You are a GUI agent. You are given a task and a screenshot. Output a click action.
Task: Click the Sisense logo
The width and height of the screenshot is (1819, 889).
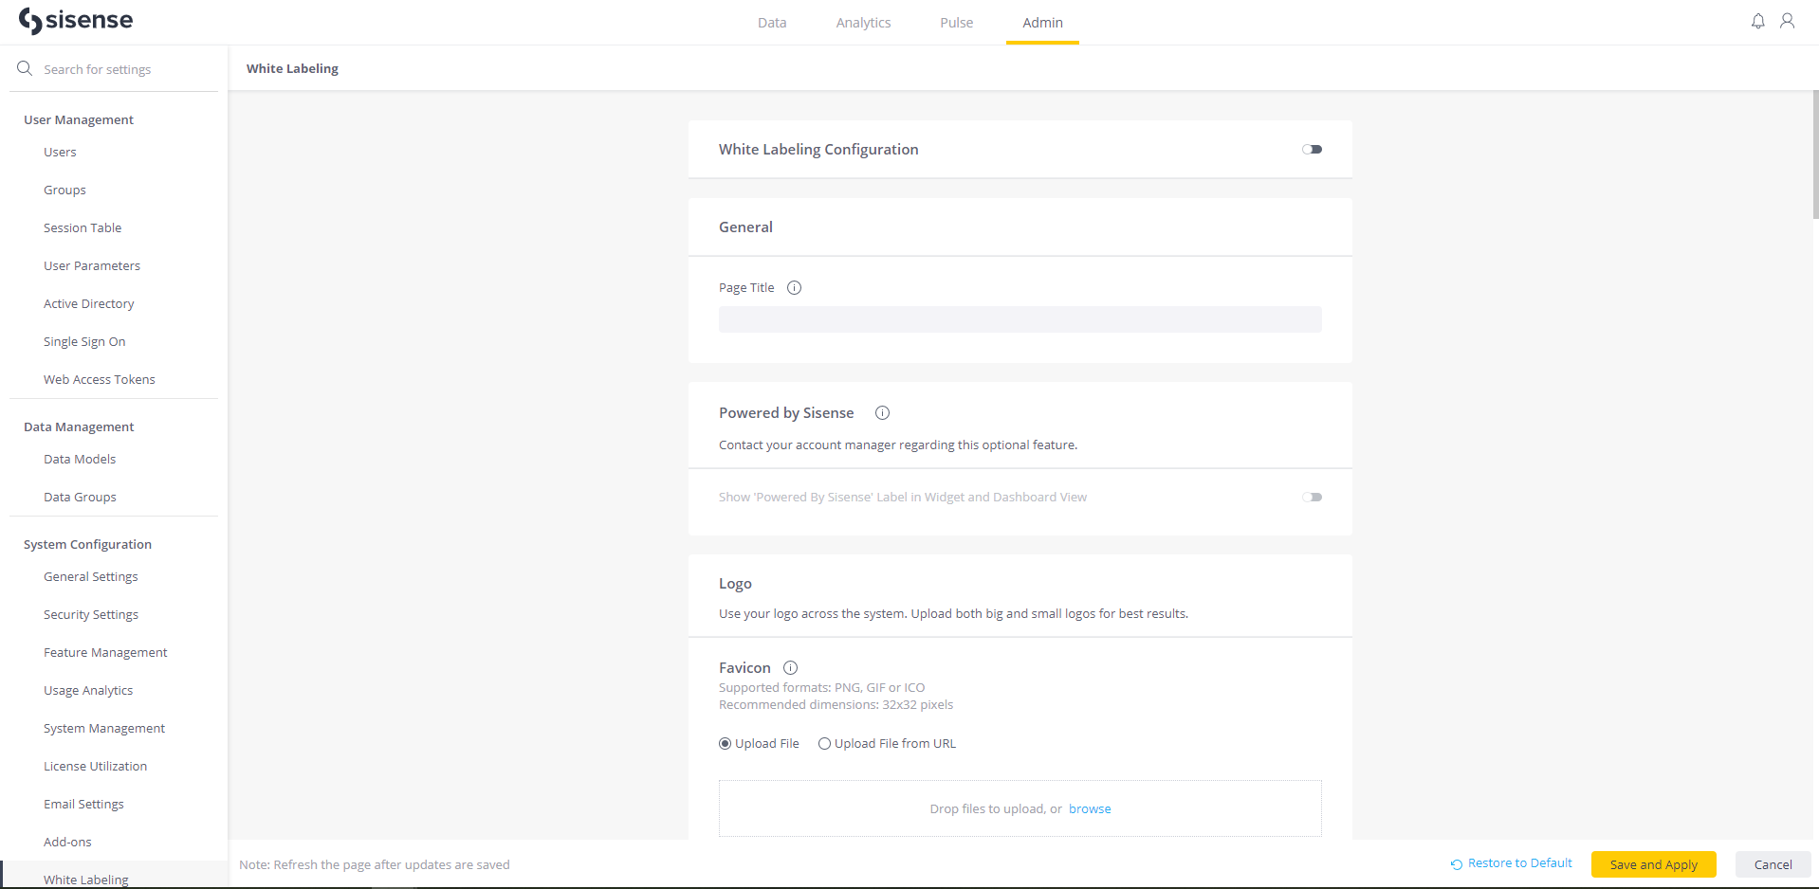point(76,21)
